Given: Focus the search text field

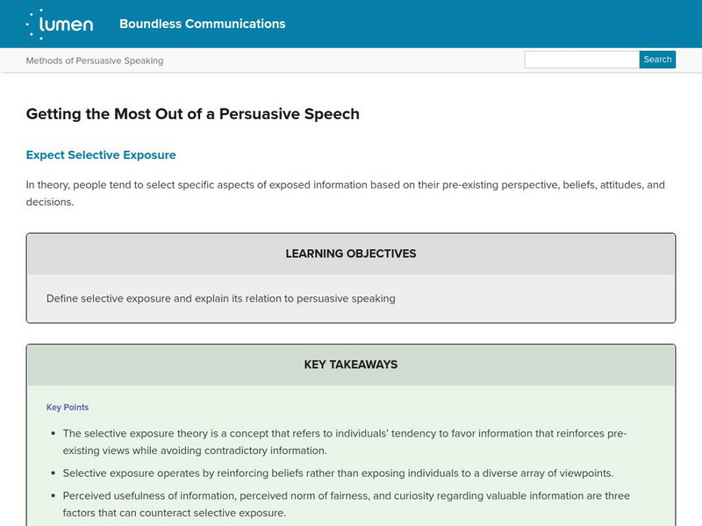Looking at the screenshot, I should pyautogui.click(x=581, y=60).
